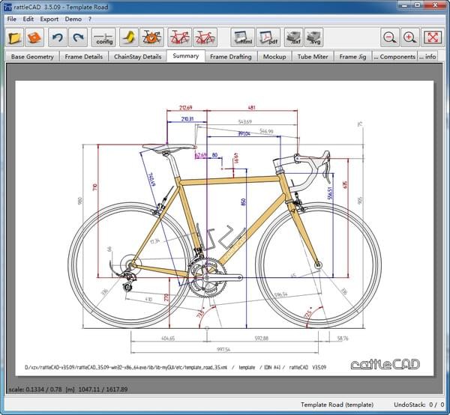Zoom in with the plus magnifier

coord(409,37)
